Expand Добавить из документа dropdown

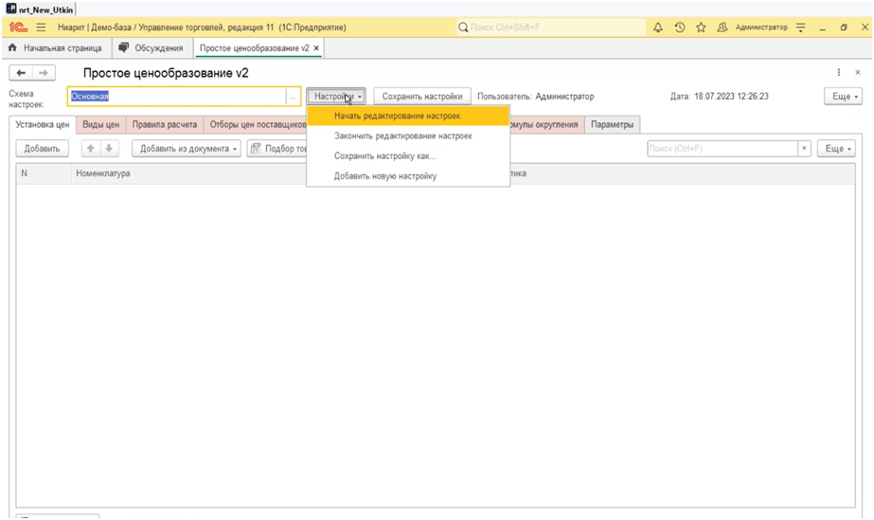coord(187,149)
